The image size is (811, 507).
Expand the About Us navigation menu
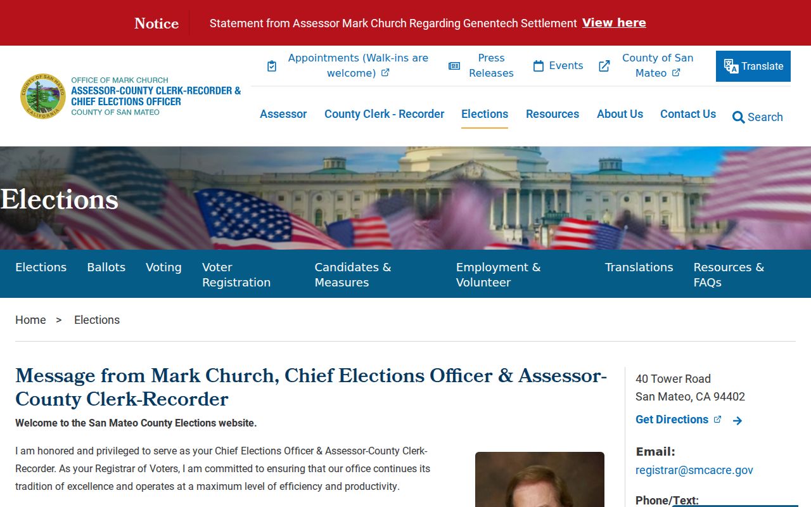[x=620, y=114]
